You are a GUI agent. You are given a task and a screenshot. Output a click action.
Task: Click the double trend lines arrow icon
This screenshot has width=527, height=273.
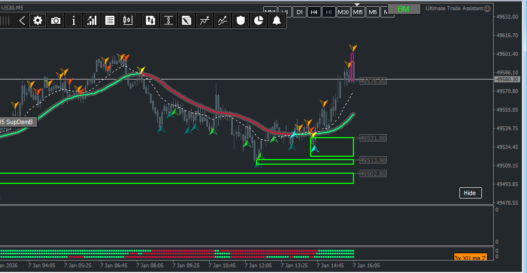pos(222,21)
